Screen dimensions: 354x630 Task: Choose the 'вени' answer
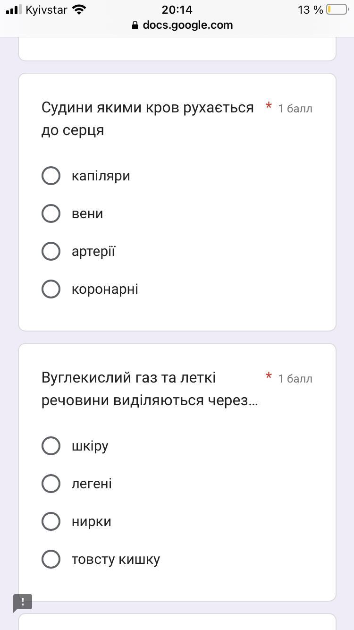point(51,213)
